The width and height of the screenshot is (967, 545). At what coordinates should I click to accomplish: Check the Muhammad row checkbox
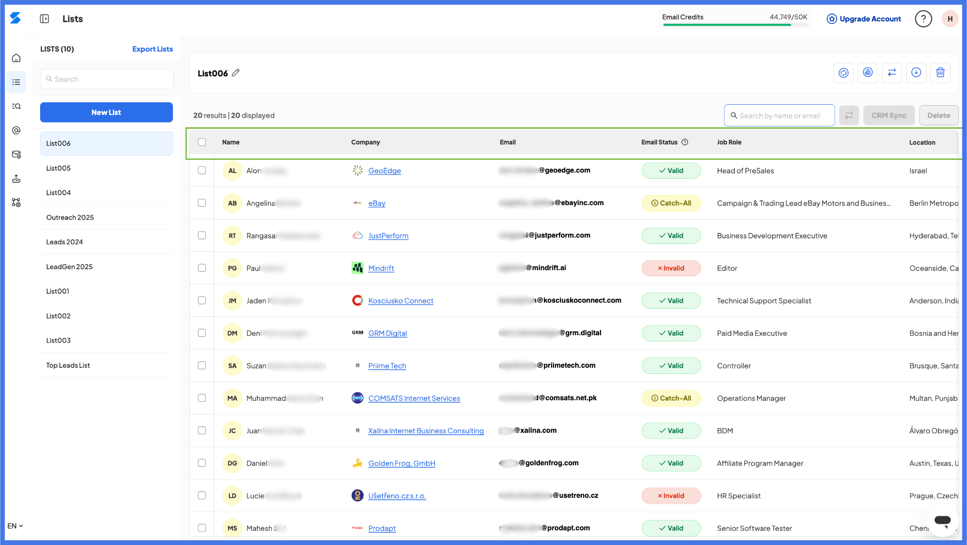(x=202, y=398)
